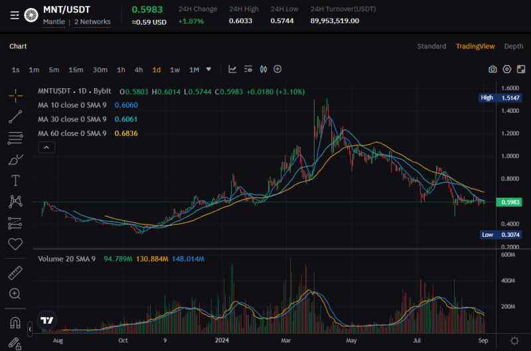The image size is (531, 351).
Task: Open the Fibonacci retracement tool
Action: coord(15,138)
